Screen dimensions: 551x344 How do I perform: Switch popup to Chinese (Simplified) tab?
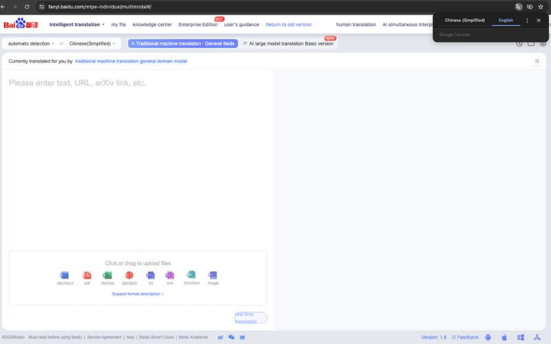coord(464,21)
